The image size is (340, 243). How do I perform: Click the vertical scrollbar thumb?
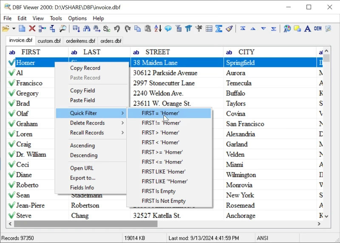(x=326, y=58)
